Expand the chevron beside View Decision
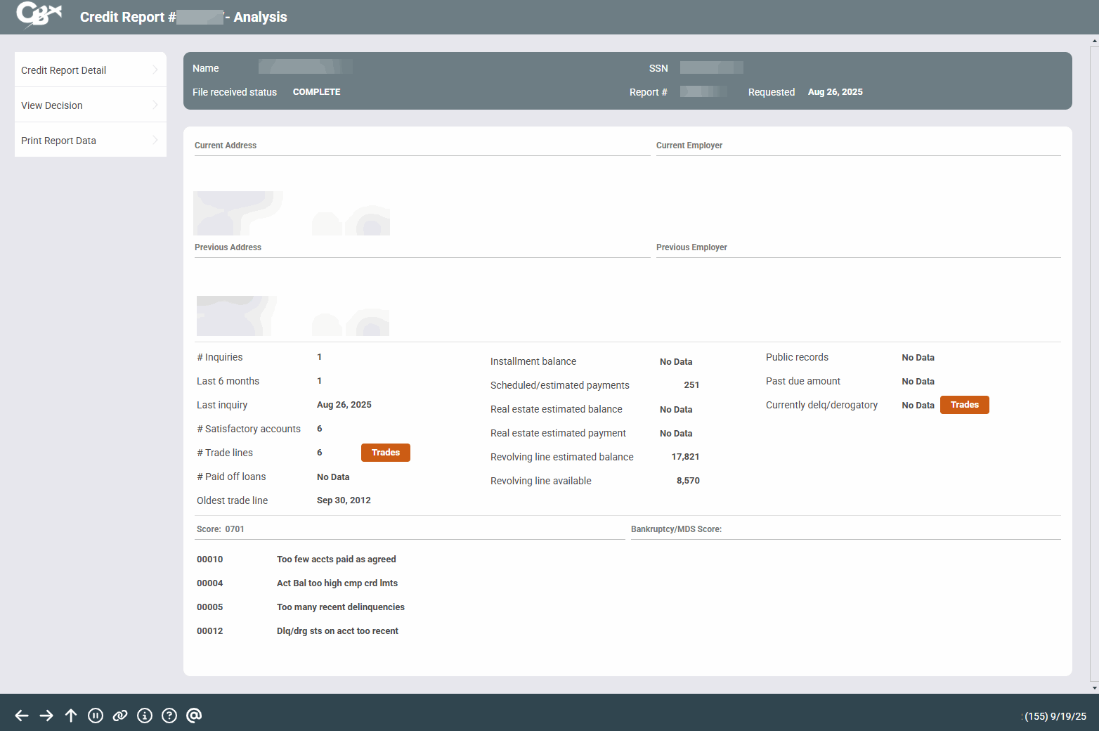Screen dimensions: 1099x731 [x=155, y=105]
